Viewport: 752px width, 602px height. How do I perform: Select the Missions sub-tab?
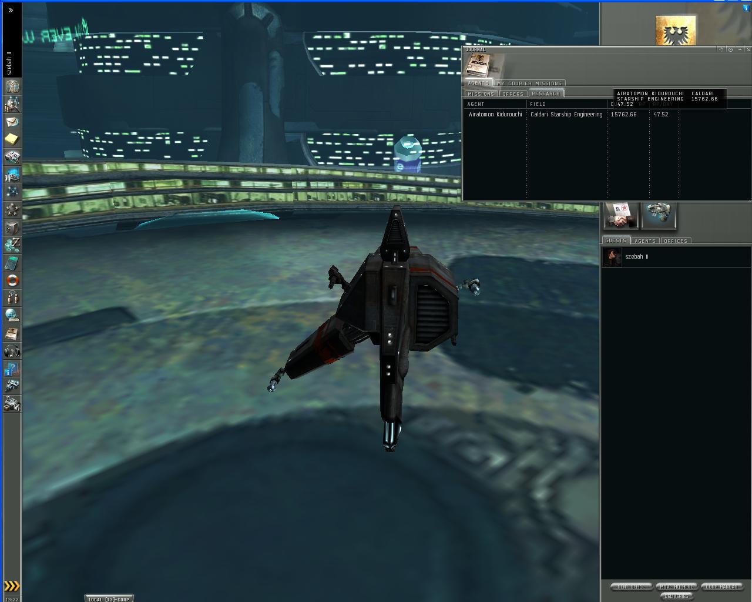pyautogui.click(x=481, y=93)
